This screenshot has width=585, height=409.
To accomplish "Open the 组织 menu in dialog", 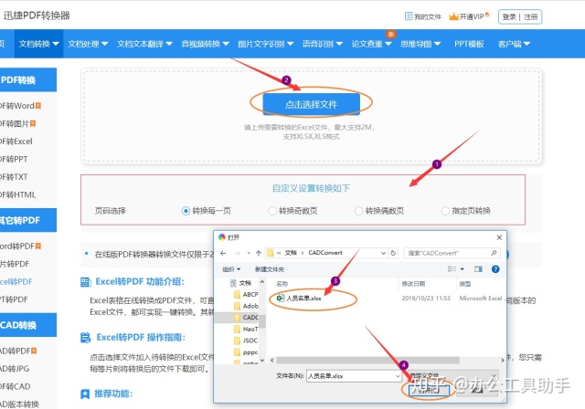I will click(x=231, y=269).
